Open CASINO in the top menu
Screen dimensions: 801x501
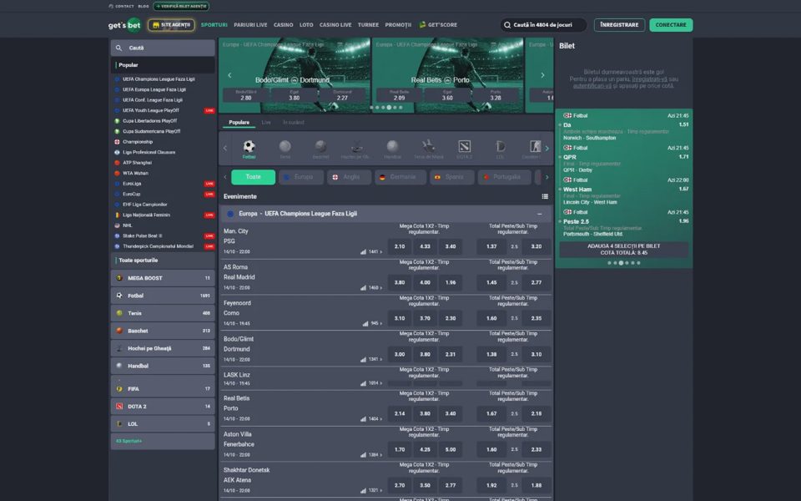click(x=283, y=25)
